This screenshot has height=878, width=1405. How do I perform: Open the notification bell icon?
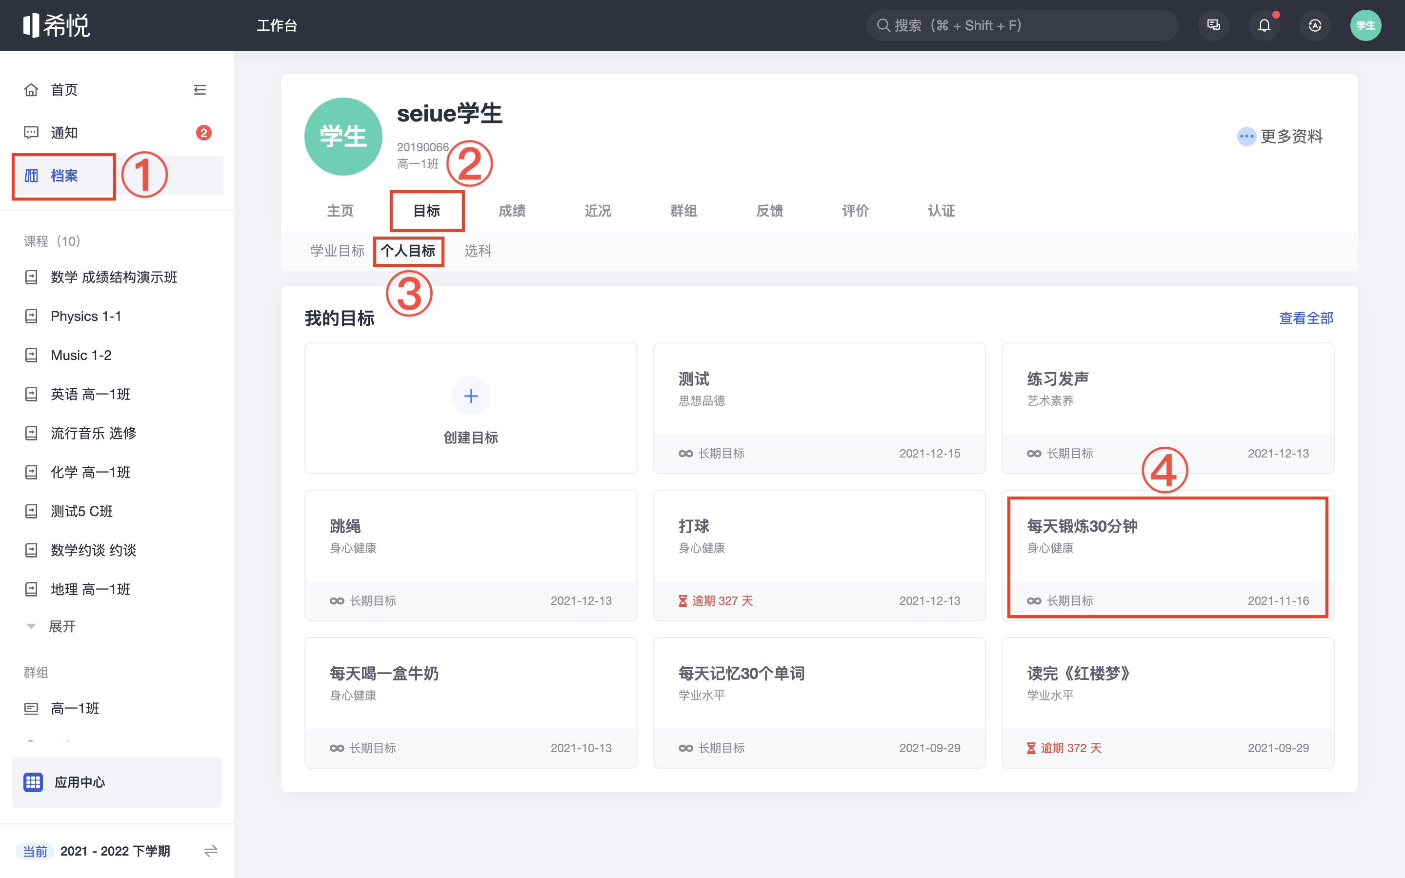(x=1264, y=25)
